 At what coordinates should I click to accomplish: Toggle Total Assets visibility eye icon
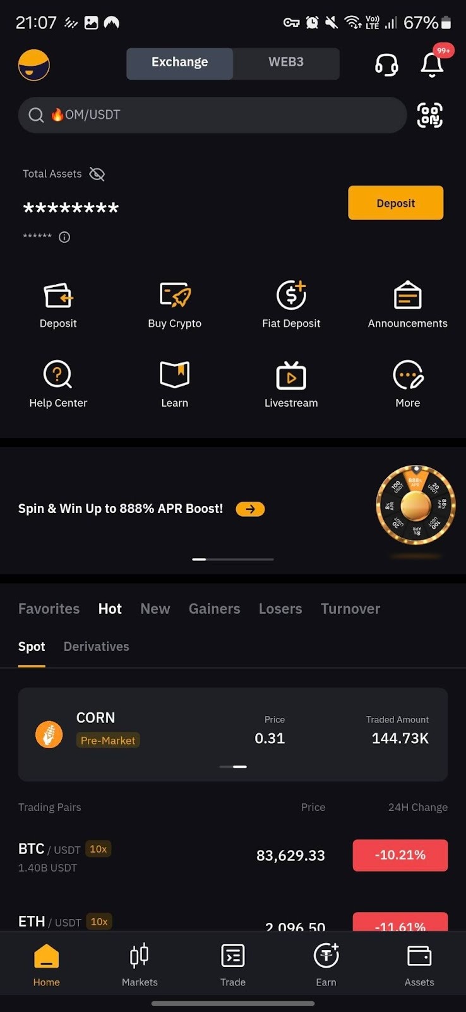pos(97,174)
